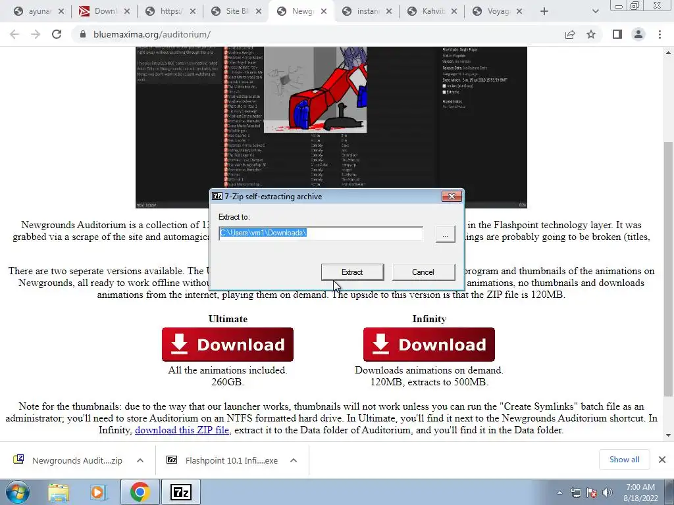Click the vertical scrollbar thumb
This screenshot has height=505, width=674.
pyautogui.click(x=668, y=269)
